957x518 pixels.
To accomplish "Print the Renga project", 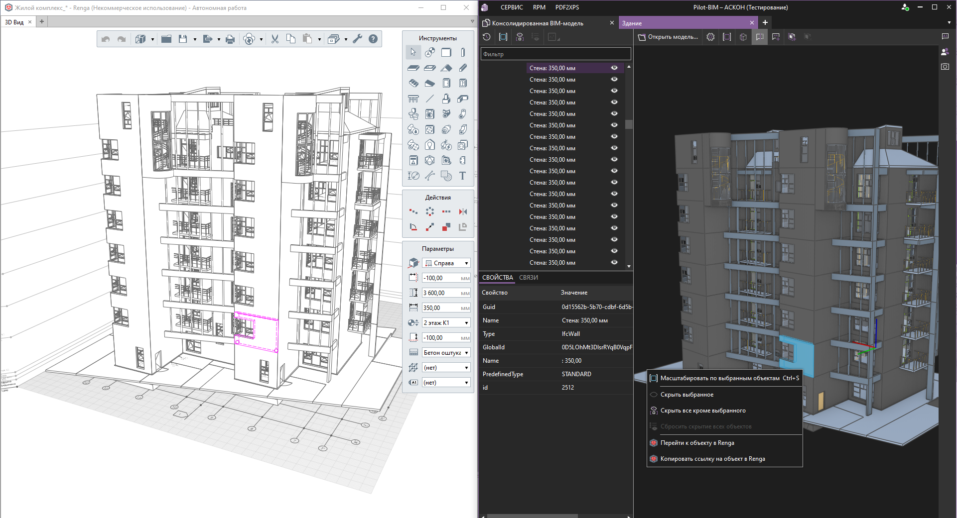I will [230, 39].
